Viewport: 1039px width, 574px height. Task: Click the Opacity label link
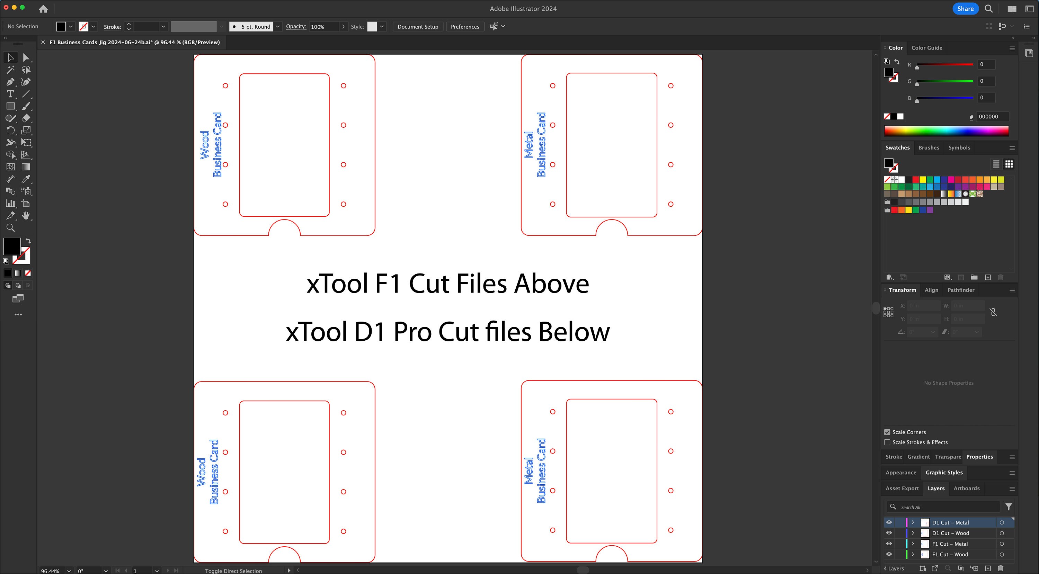(296, 26)
